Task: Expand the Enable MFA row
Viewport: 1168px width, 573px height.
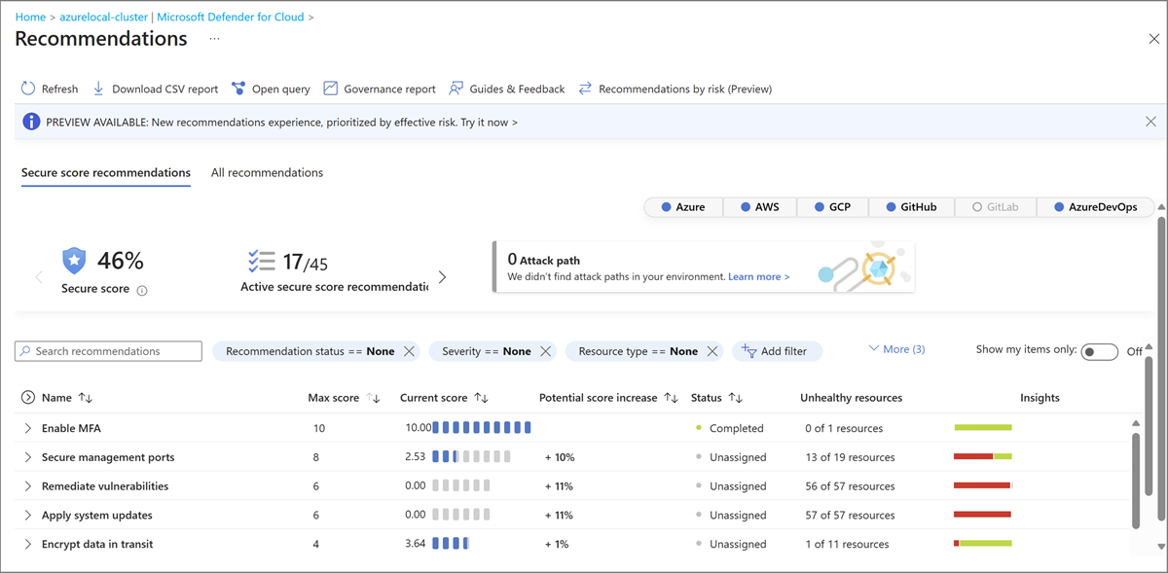Action: pyautogui.click(x=28, y=428)
